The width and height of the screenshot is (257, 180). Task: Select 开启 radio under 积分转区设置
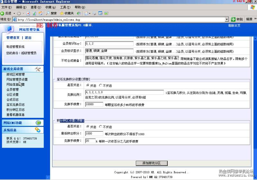(88, 127)
